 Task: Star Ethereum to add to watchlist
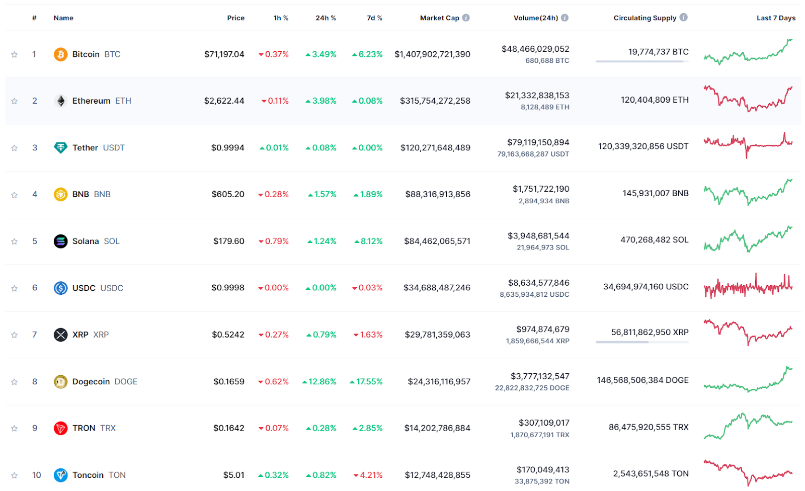[15, 101]
